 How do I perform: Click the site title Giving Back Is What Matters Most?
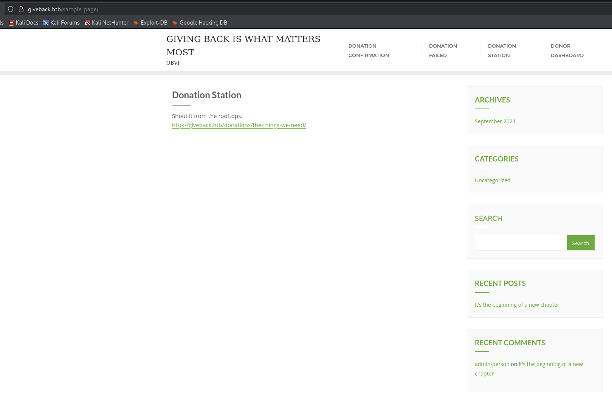point(243,45)
